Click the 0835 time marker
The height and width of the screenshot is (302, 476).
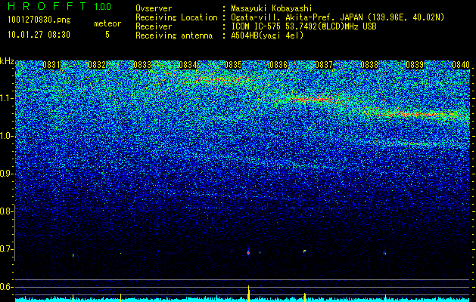233,65
